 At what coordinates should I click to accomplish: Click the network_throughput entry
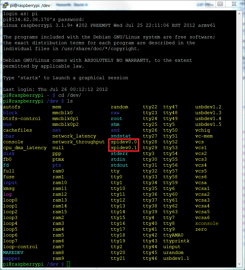click(x=78, y=142)
